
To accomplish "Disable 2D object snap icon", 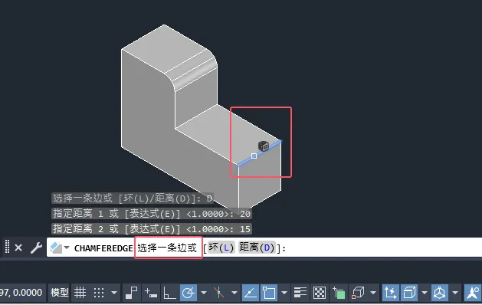I will pyautogui.click(x=269, y=293).
